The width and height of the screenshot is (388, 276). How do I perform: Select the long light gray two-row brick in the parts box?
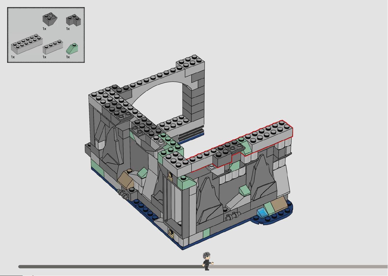coord(27,44)
